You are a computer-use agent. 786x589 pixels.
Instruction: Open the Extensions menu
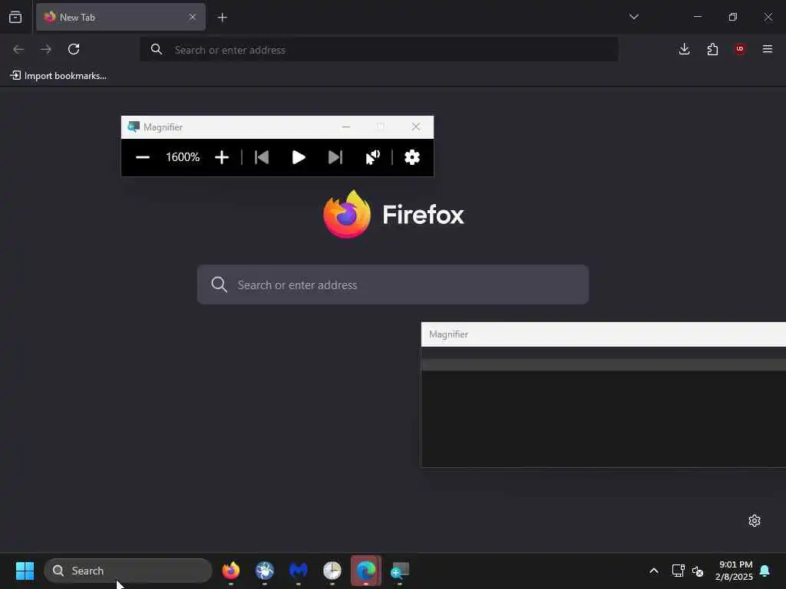pos(712,49)
